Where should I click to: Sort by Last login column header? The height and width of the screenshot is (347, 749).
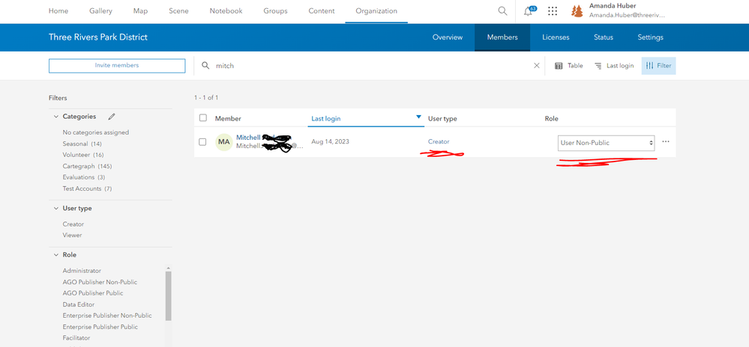365,118
